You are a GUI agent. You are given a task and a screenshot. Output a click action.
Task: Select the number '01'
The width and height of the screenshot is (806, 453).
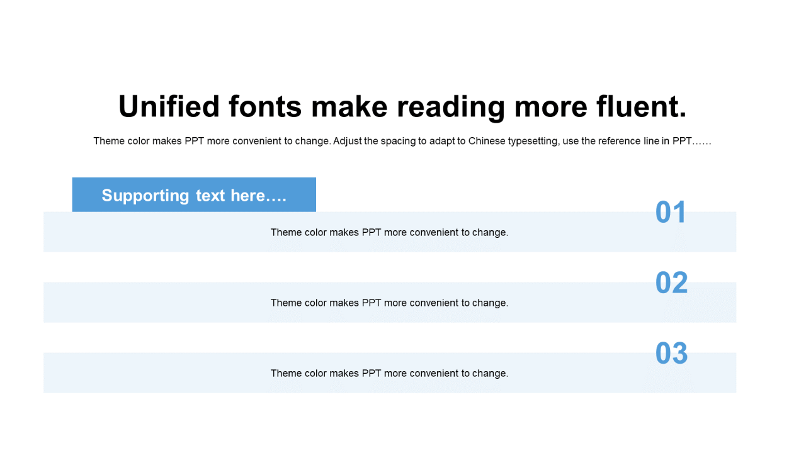point(671,213)
